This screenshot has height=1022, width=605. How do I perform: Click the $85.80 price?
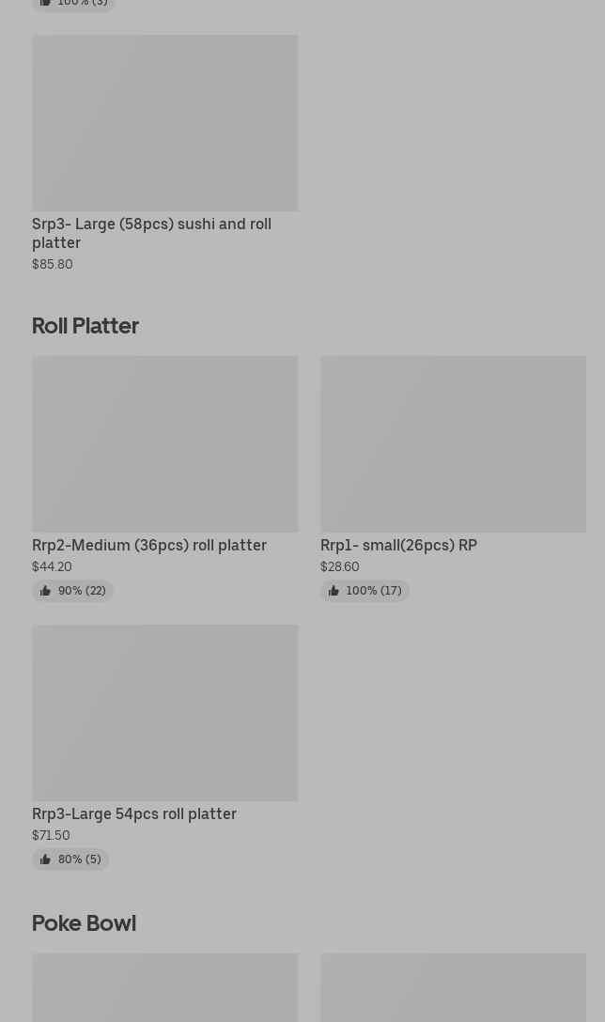pyautogui.click(x=53, y=264)
